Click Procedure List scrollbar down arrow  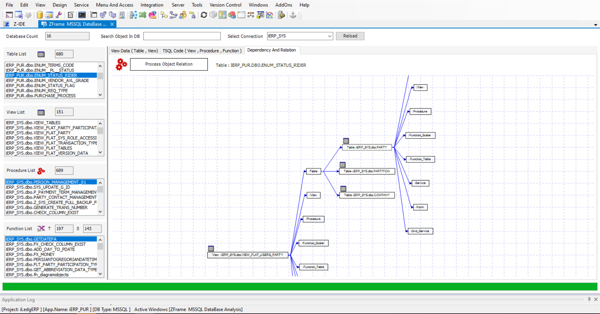pyautogui.click(x=100, y=212)
